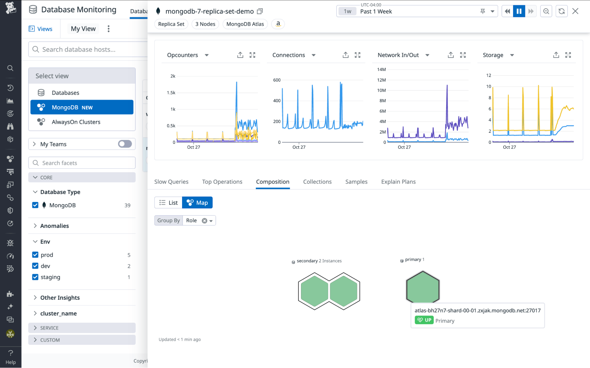Click the zoom out time range icon
This screenshot has height=368, width=590.
click(546, 11)
